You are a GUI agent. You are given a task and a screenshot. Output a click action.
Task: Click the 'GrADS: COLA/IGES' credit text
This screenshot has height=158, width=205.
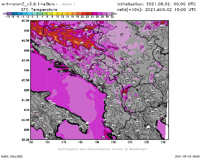12,156
